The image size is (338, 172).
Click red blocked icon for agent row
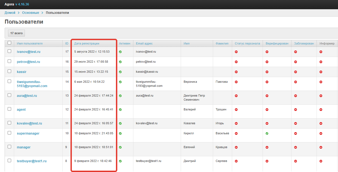295,110
